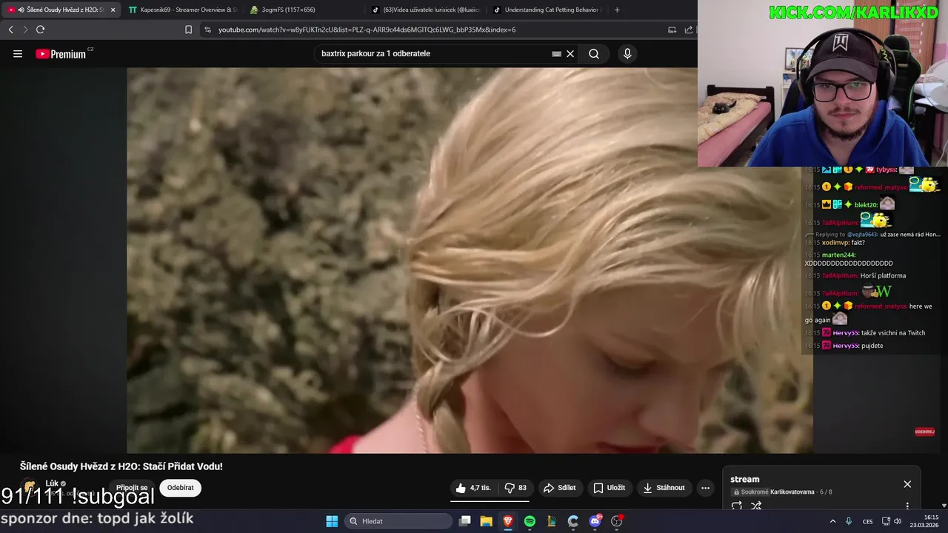The width and height of the screenshot is (948, 533).
Task: Close the stream playlist panel
Action: coord(907,484)
